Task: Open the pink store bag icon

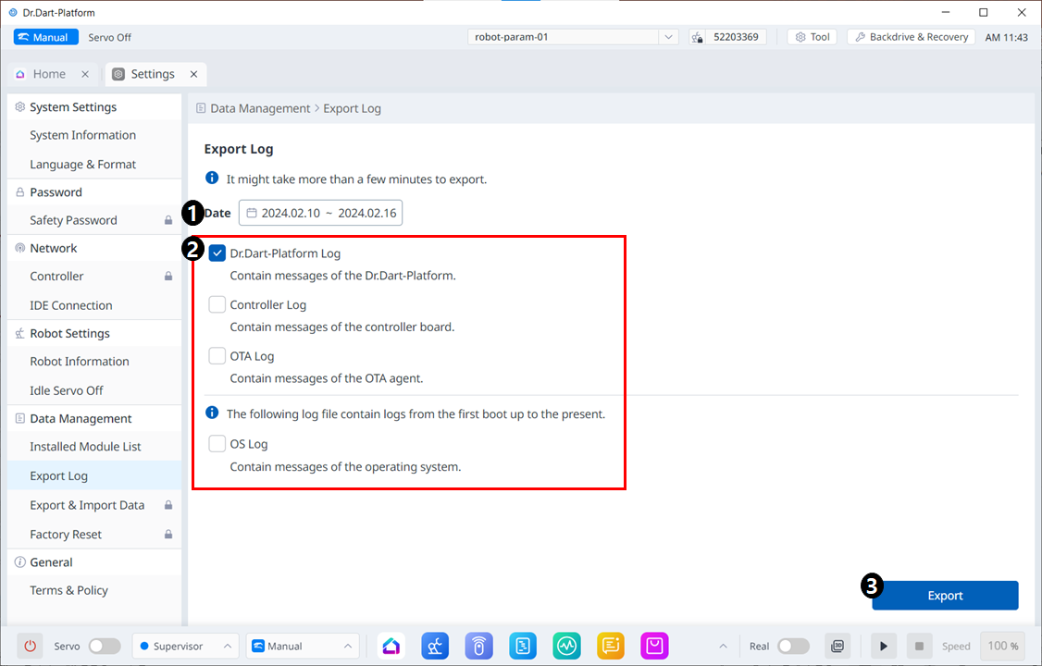Action: coord(654,646)
